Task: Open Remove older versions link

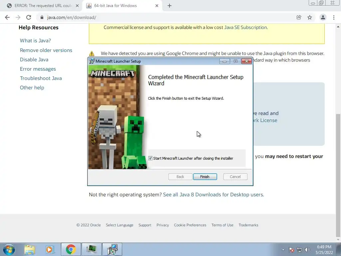Action: click(46, 50)
